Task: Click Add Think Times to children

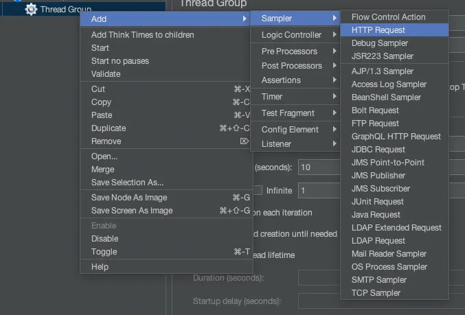Action: [x=143, y=35]
